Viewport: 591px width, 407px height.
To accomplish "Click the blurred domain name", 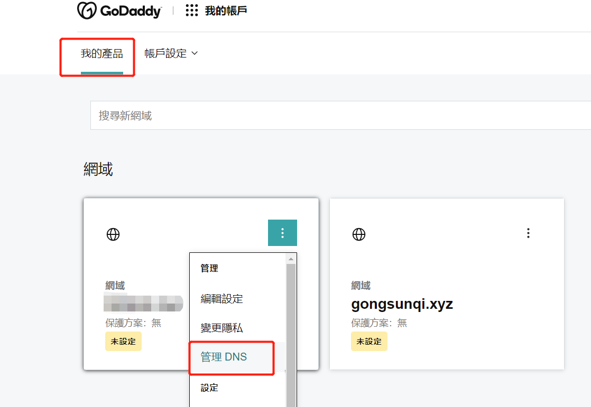I will click(x=143, y=303).
